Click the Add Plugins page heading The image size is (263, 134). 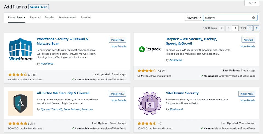coord(15,7)
